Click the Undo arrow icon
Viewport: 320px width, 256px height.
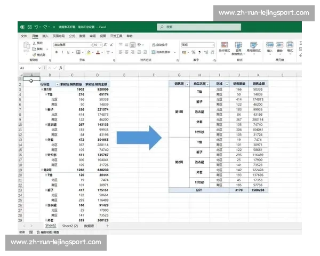click(36, 26)
